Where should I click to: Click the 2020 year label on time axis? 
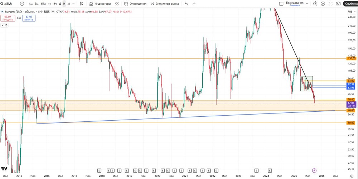157,176
